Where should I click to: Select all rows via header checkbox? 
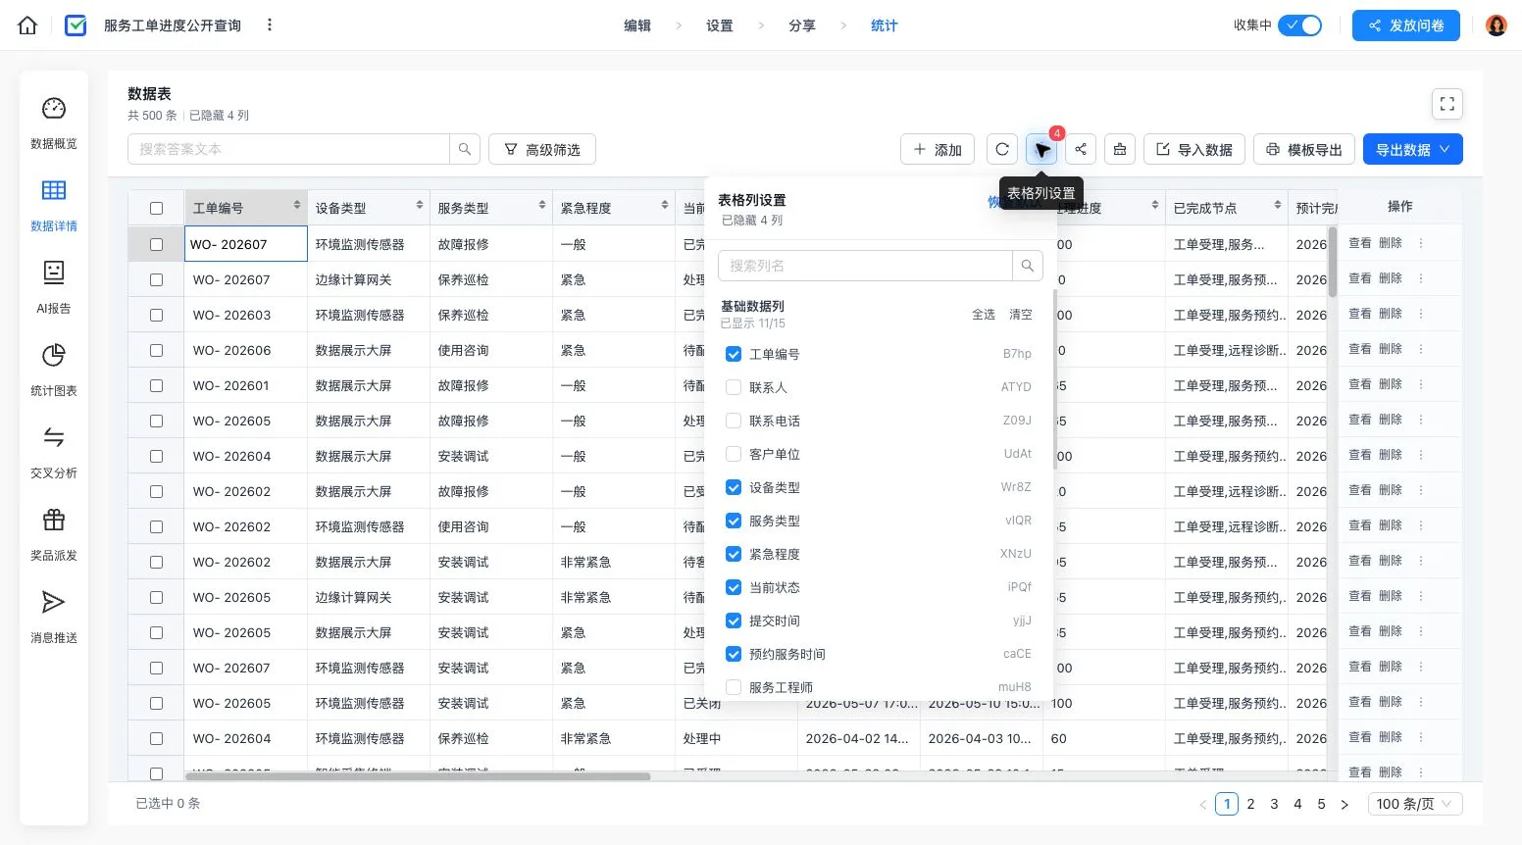coord(156,208)
